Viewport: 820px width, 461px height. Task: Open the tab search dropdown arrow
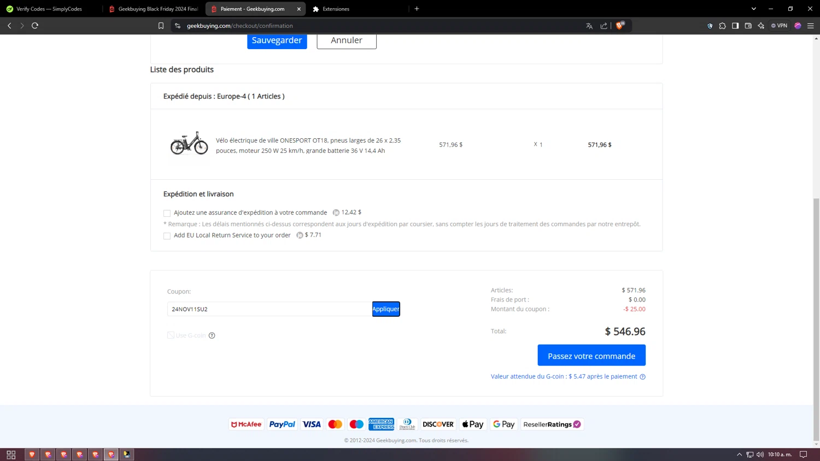(x=754, y=9)
